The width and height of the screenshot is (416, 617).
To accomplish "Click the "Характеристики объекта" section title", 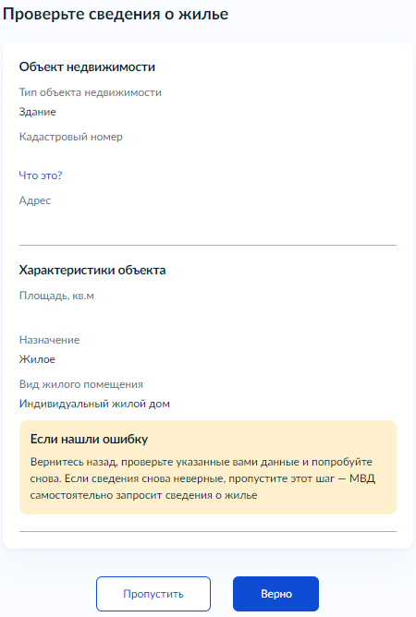I will coord(92,271).
